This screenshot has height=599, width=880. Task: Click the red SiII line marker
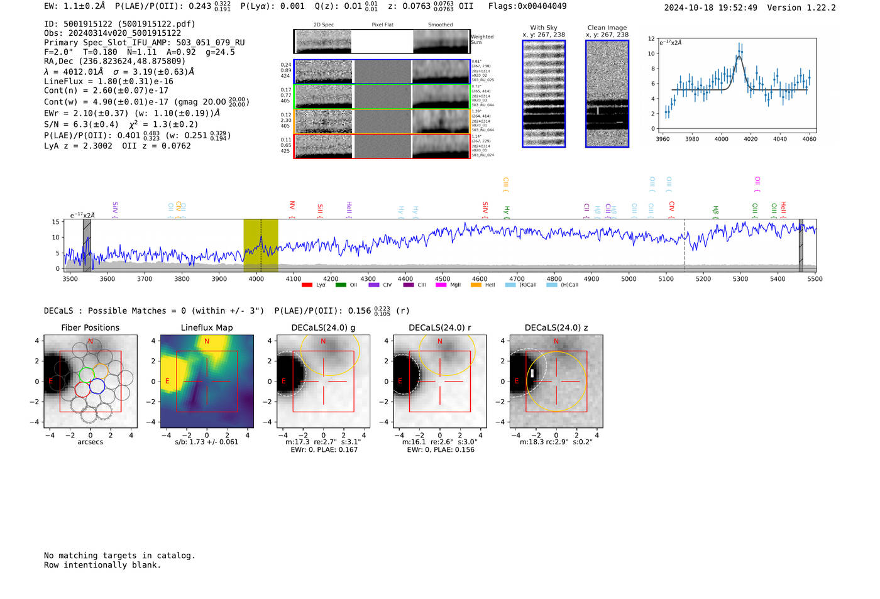coord(320,211)
